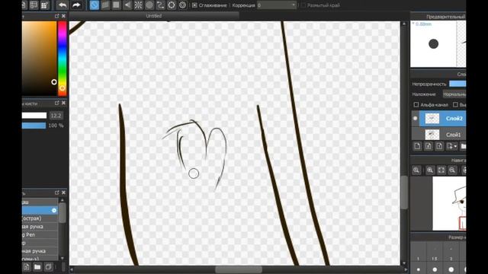Undock the color panel
This screenshot has width=488, height=274.
coord(56,16)
